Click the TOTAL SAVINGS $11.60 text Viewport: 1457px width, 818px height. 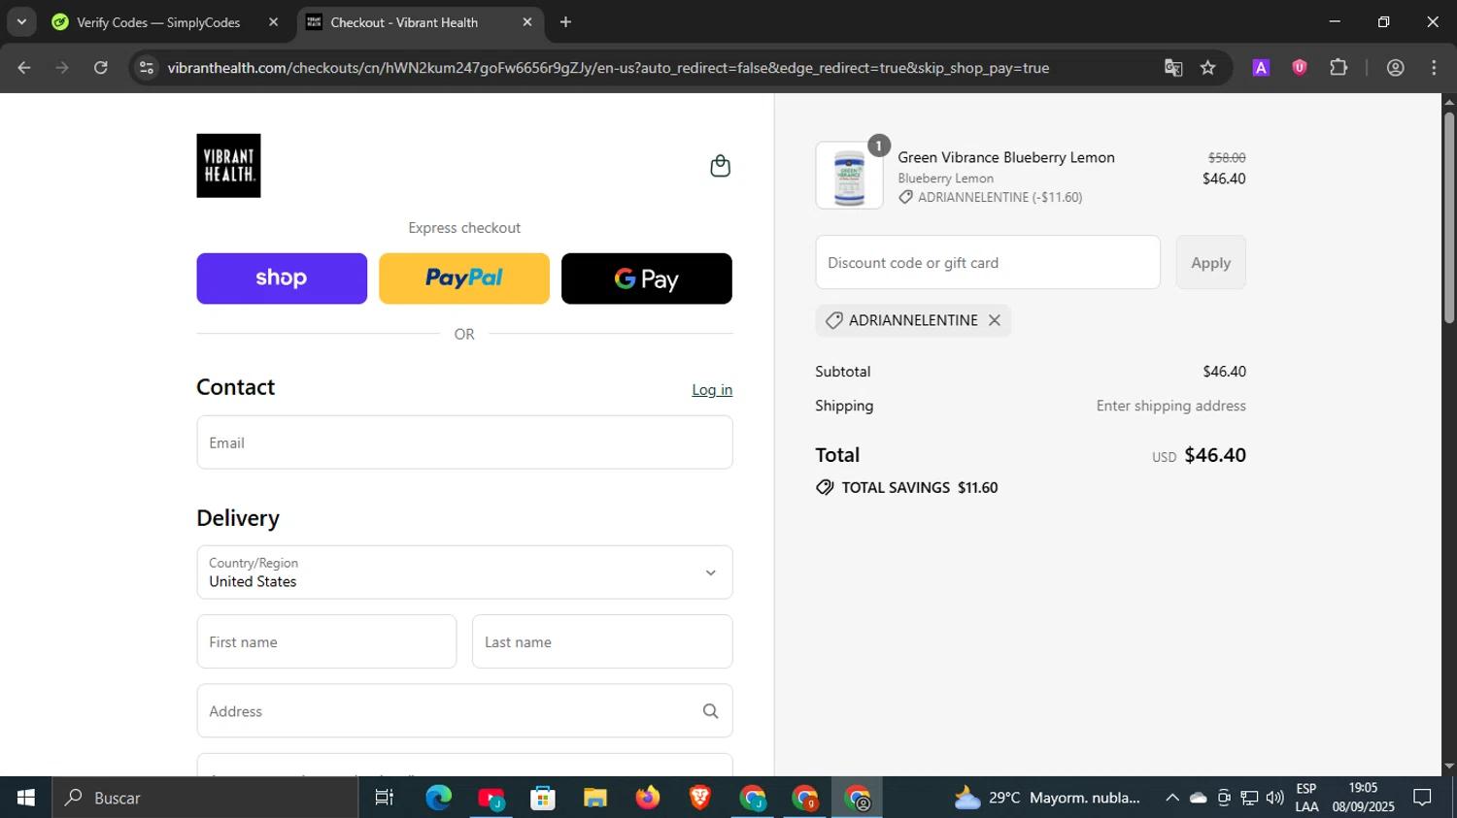[920, 487]
